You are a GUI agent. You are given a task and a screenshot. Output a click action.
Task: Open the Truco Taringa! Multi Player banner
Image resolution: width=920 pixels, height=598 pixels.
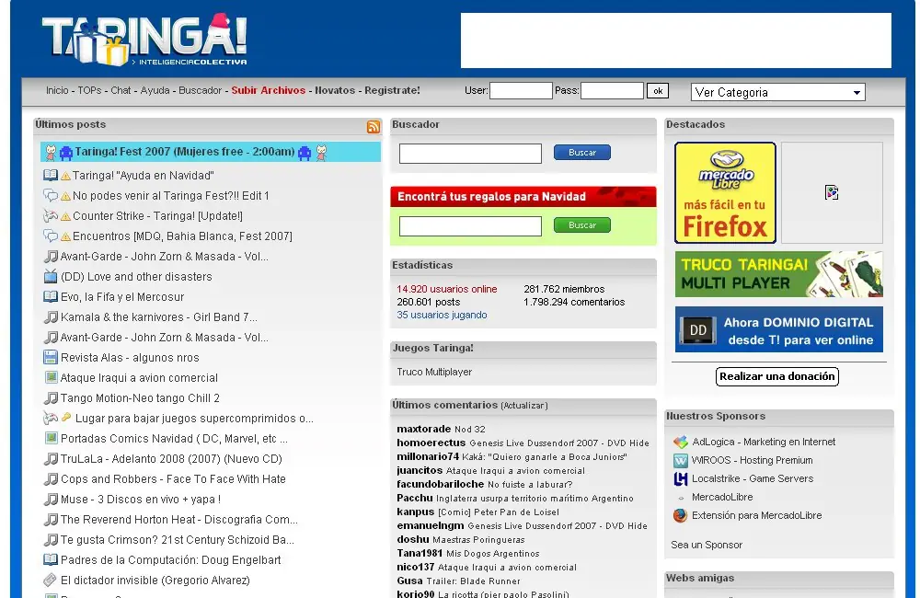(779, 274)
